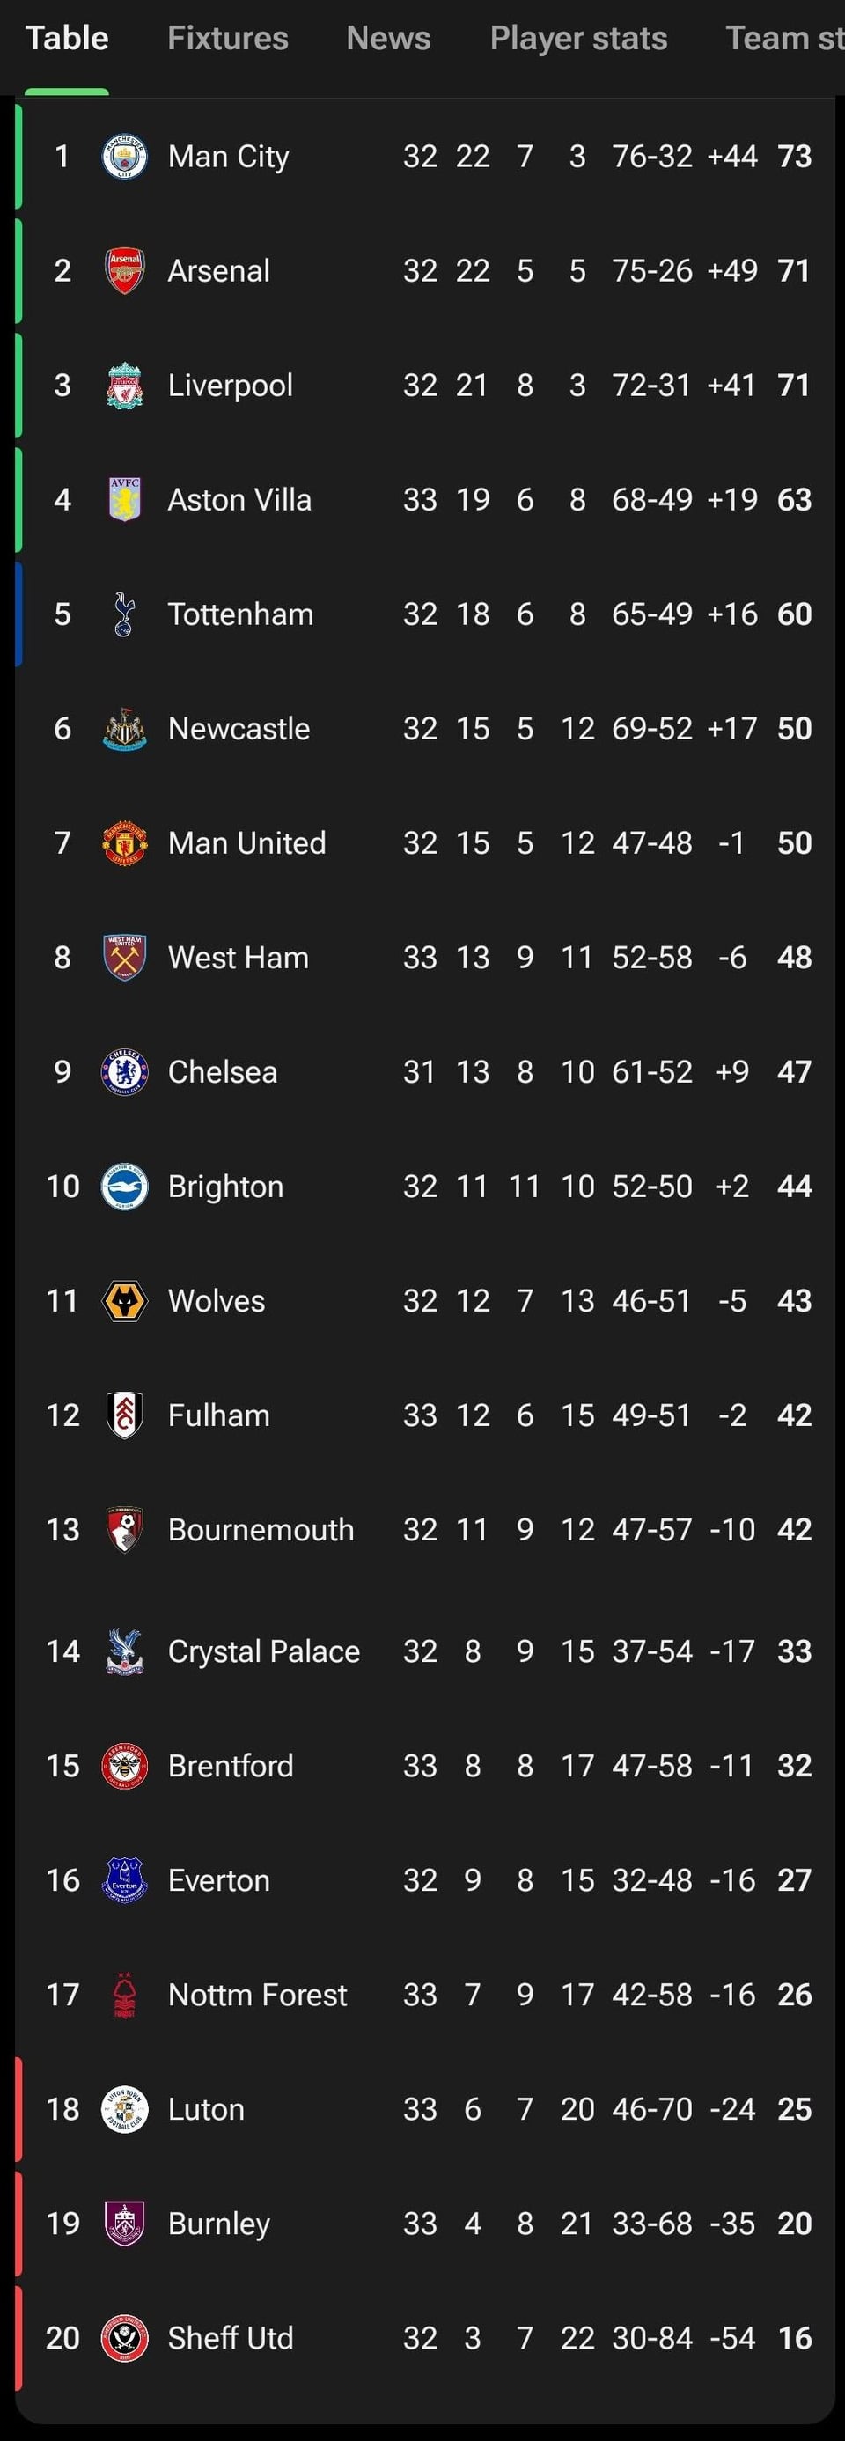Click the Man United club crest
The width and height of the screenshot is (845, 2441).
click(124, 843)
